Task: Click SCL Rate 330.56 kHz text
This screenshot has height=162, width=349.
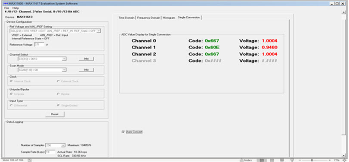Action: 71,156
